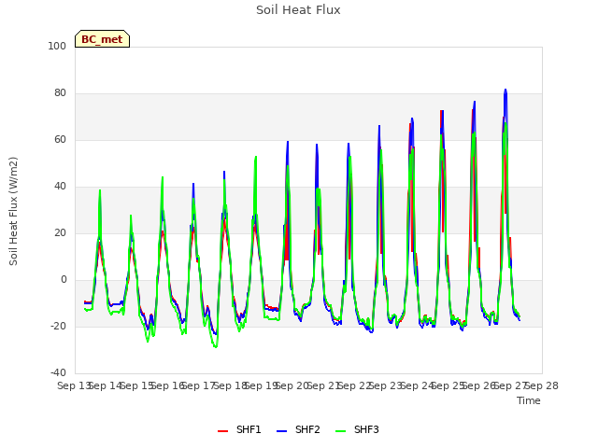This screenshot has height=448, width=598.
Task: Click the Soil Heat Flux chart title
Action: click(298, 10)
